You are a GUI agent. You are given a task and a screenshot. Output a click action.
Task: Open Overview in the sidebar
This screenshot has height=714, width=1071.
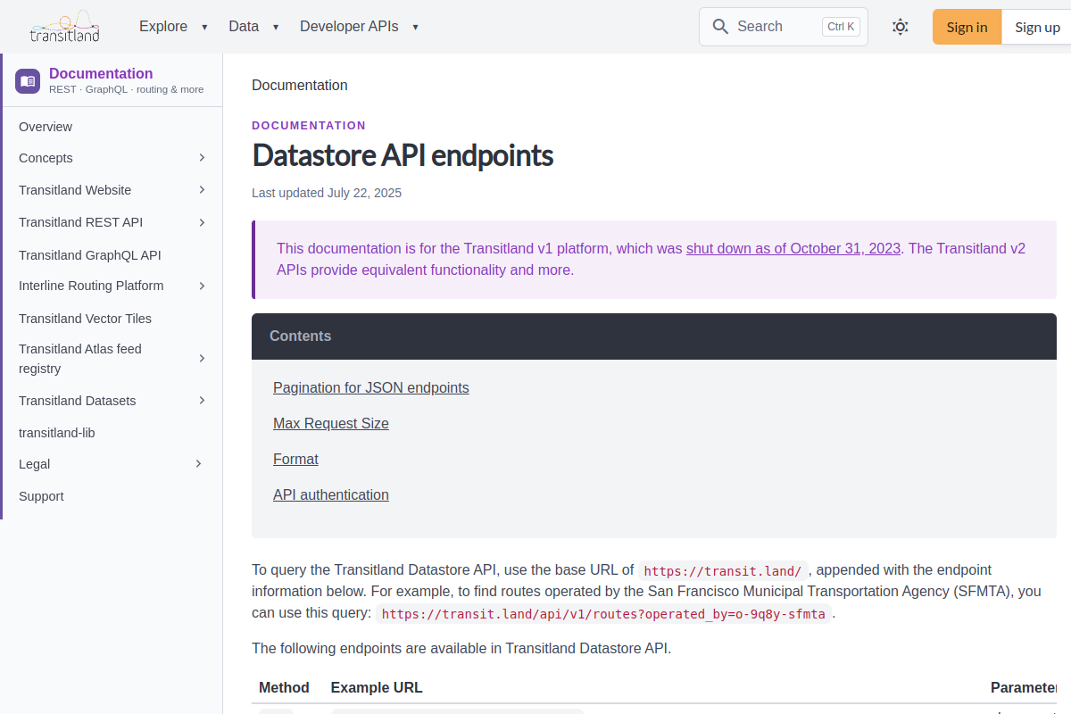pos(46,127)
